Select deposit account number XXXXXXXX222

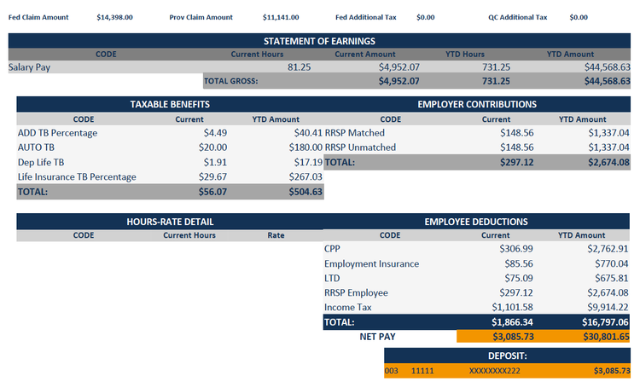[x=494, y=371]
